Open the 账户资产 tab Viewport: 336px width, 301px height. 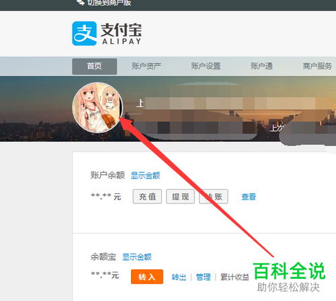tap(146, 66)
